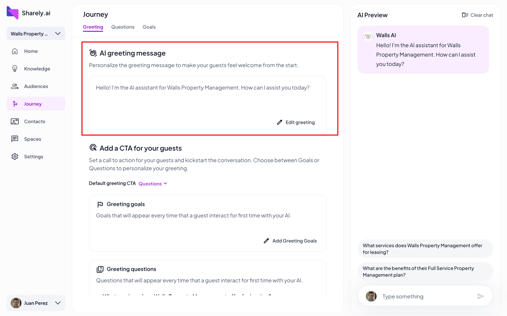
Task: Click the pencil icon beside Edit greeting
Action: pos(280,122)
